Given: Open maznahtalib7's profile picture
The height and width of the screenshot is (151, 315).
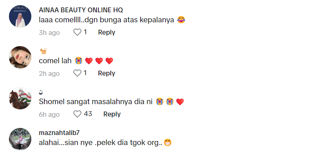Looking at the screenshot, I should click(x=20, y=139).
